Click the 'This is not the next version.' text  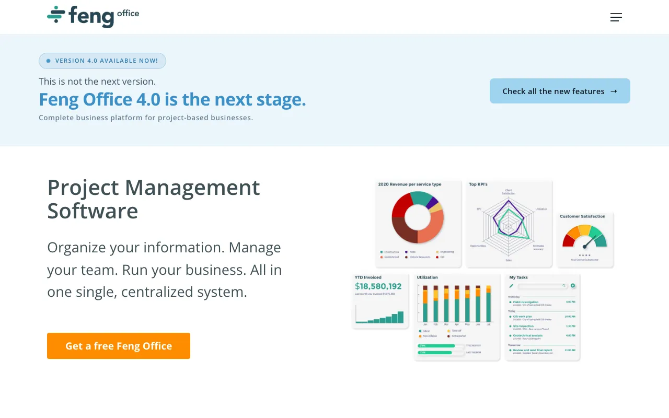coord(97,82)
